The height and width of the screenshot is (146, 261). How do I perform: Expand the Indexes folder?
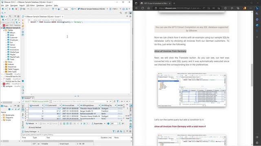(x=4, y=64)
